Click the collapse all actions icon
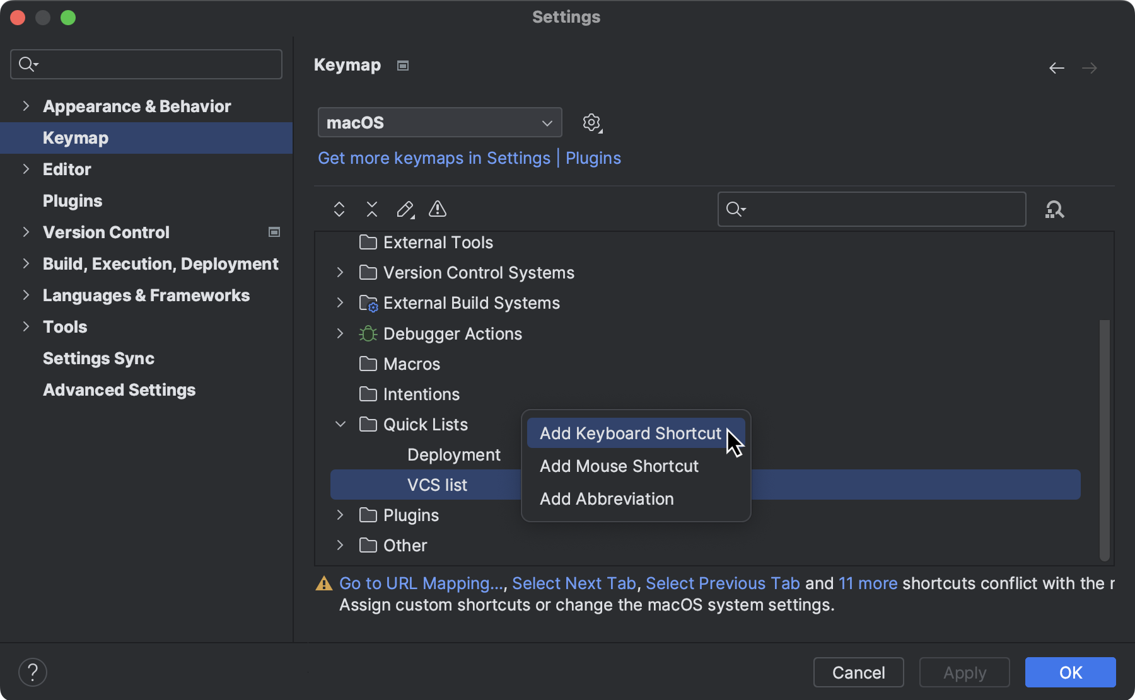 pyautogui.click(x=371, y=209)
